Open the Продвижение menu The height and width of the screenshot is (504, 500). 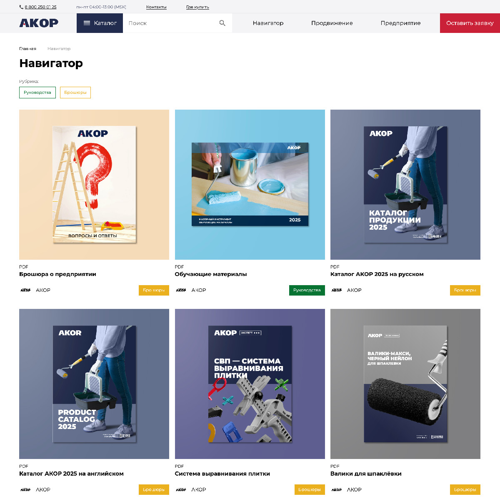point(332,23)
